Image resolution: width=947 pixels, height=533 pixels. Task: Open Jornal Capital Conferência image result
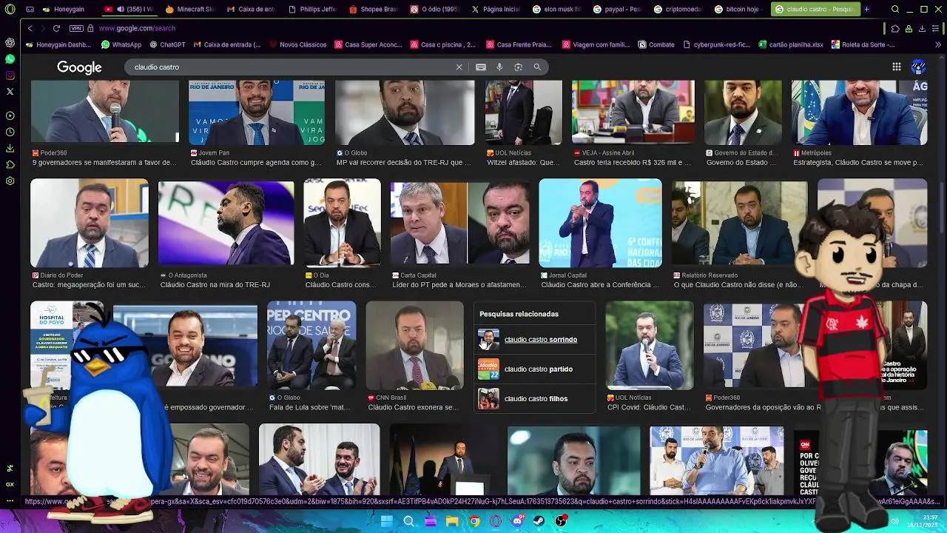600,222
